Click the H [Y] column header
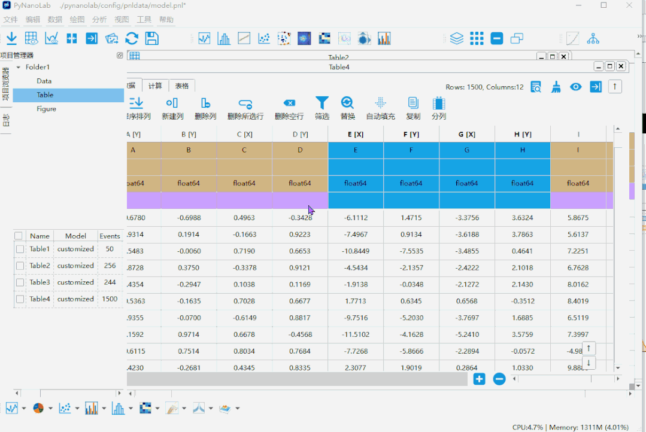The width and height of the screenshot is (646, 432). (x=523, y=134)
